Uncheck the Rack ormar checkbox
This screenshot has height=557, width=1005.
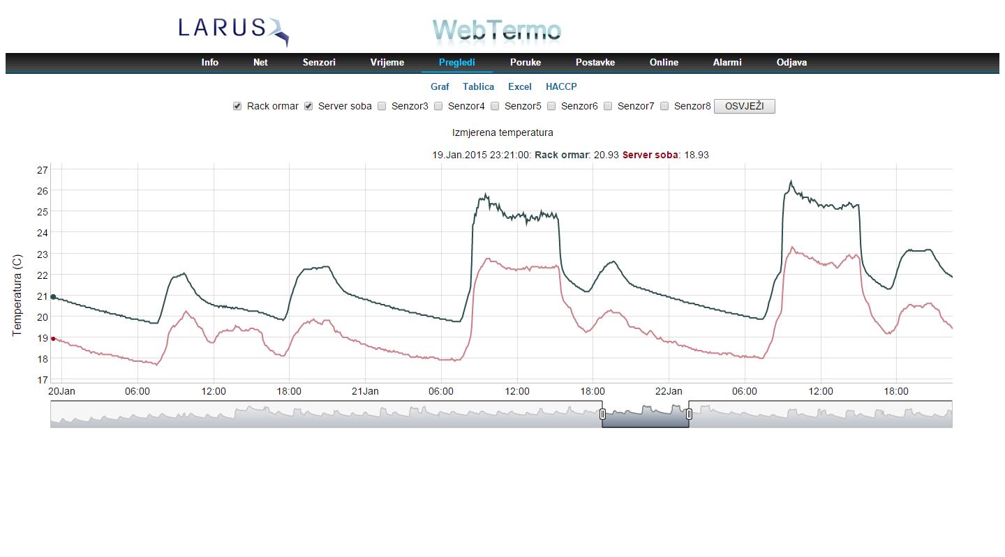point(237,107)
